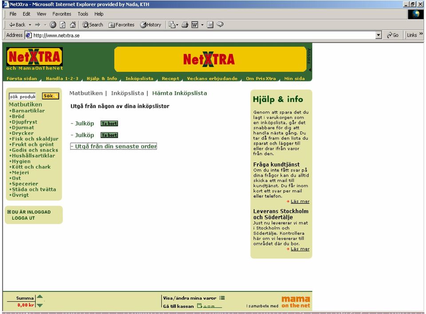The image size is (426, 314).
Task: Click the Logga ut link
Action: click(x=24, y=218)
